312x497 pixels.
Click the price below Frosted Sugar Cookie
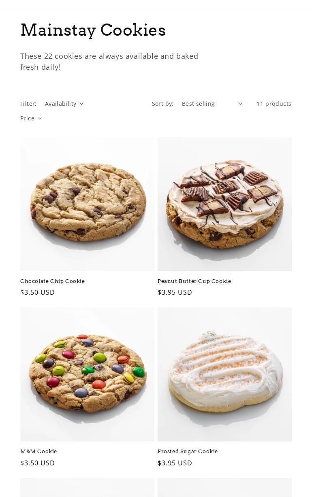coord(175,463)
